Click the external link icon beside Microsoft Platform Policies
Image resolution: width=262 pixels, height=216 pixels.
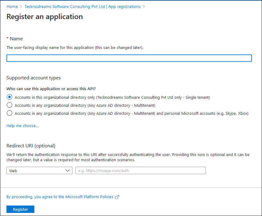(x=117, y=197)
